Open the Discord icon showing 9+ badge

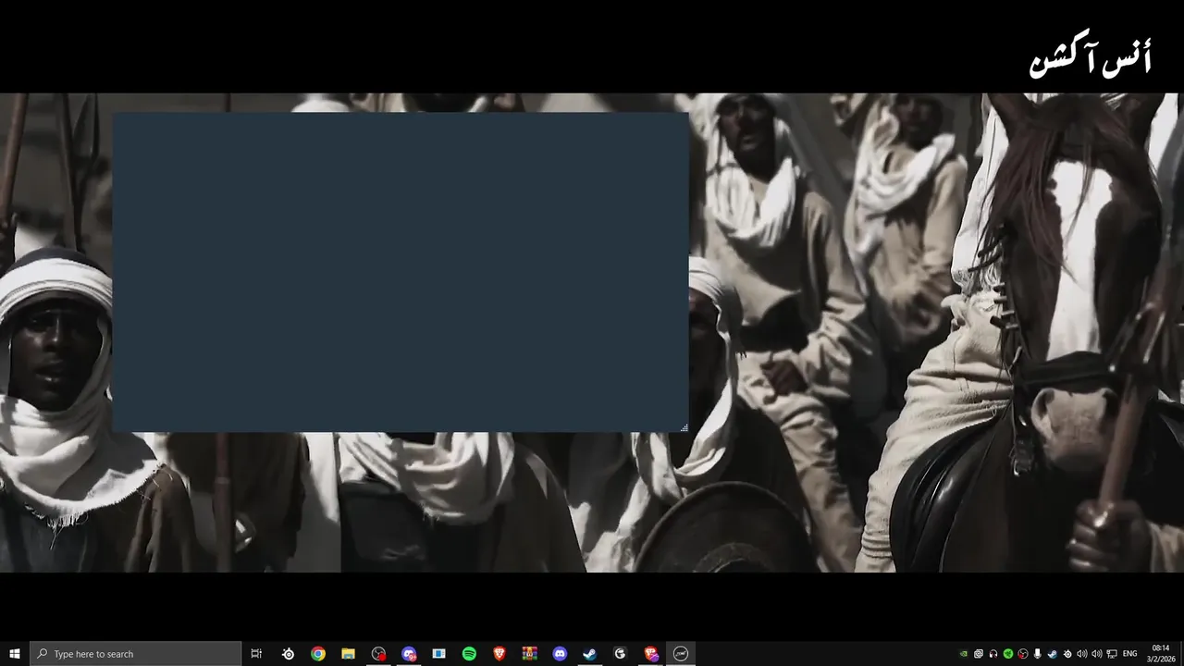(409, 654)
